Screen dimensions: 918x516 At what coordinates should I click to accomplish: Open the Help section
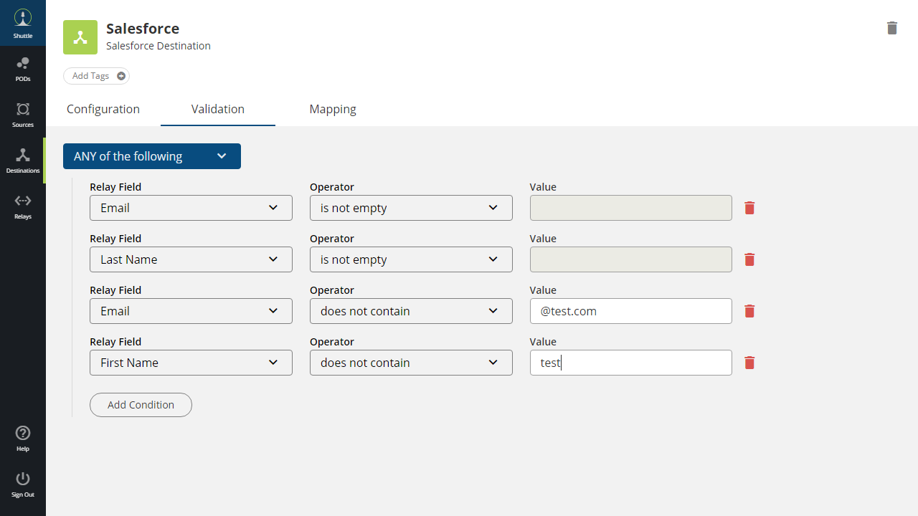coord(23,439)
